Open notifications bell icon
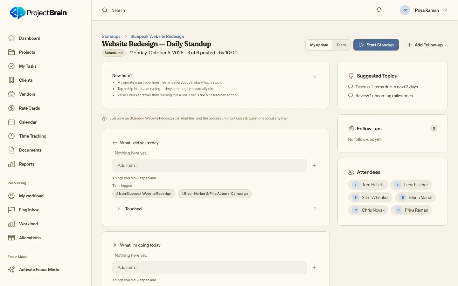Viewport: 458px width, 286px height. [x=379, y=10]
